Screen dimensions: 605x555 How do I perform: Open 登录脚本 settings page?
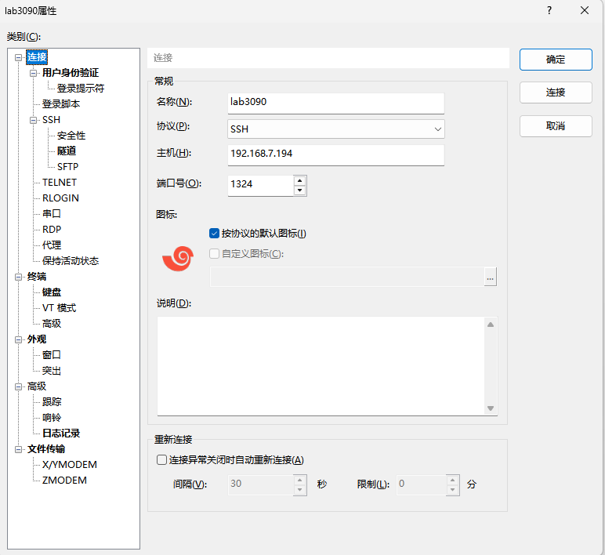tap(61, 104)
